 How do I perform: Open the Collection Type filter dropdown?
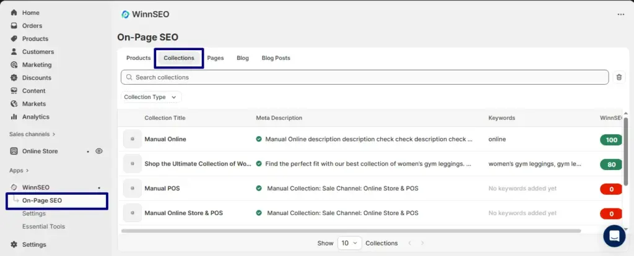coord(151,97)
